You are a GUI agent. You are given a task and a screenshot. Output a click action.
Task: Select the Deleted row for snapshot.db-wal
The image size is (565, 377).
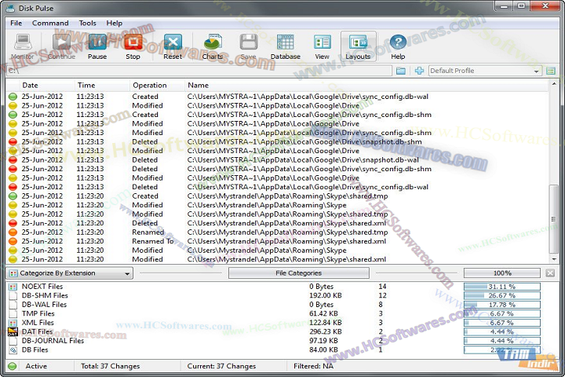[x=278, y=159]
